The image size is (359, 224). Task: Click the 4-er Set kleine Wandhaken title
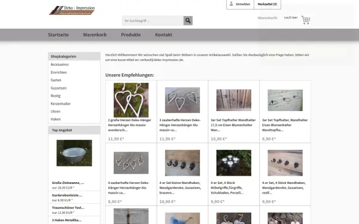[x=180, y=188]
